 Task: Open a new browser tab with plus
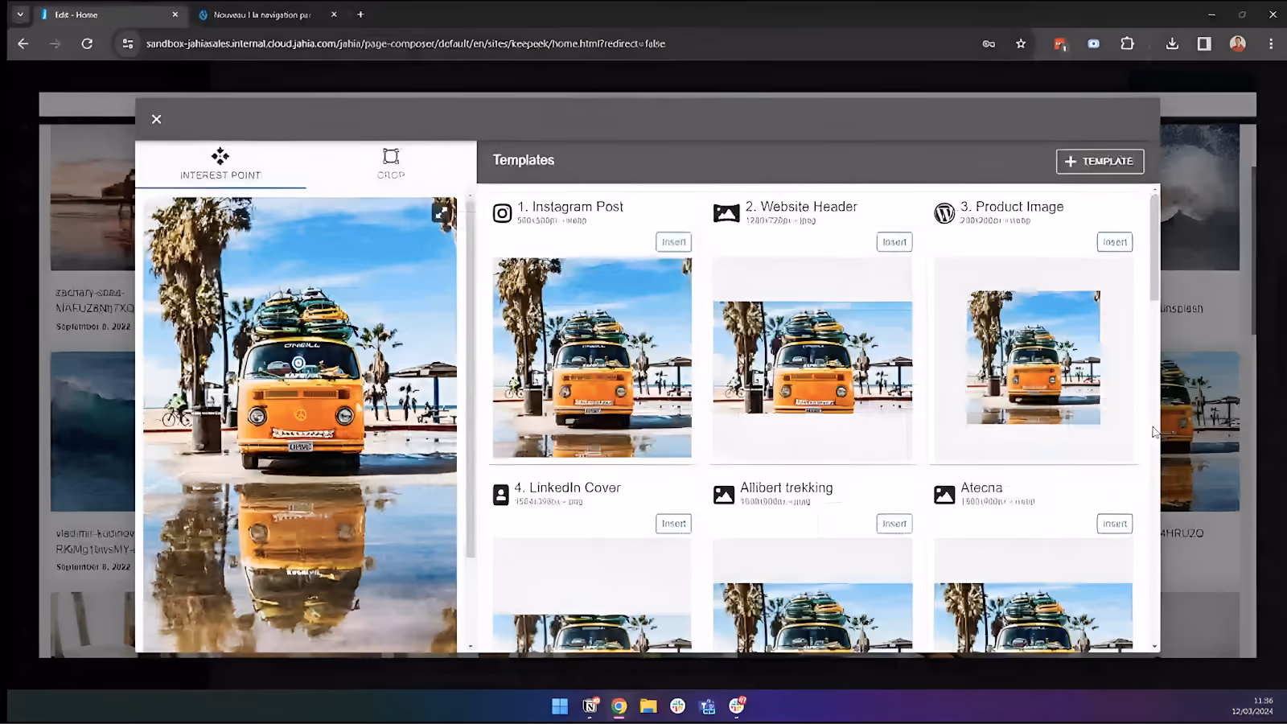click(x=360, y=14)
